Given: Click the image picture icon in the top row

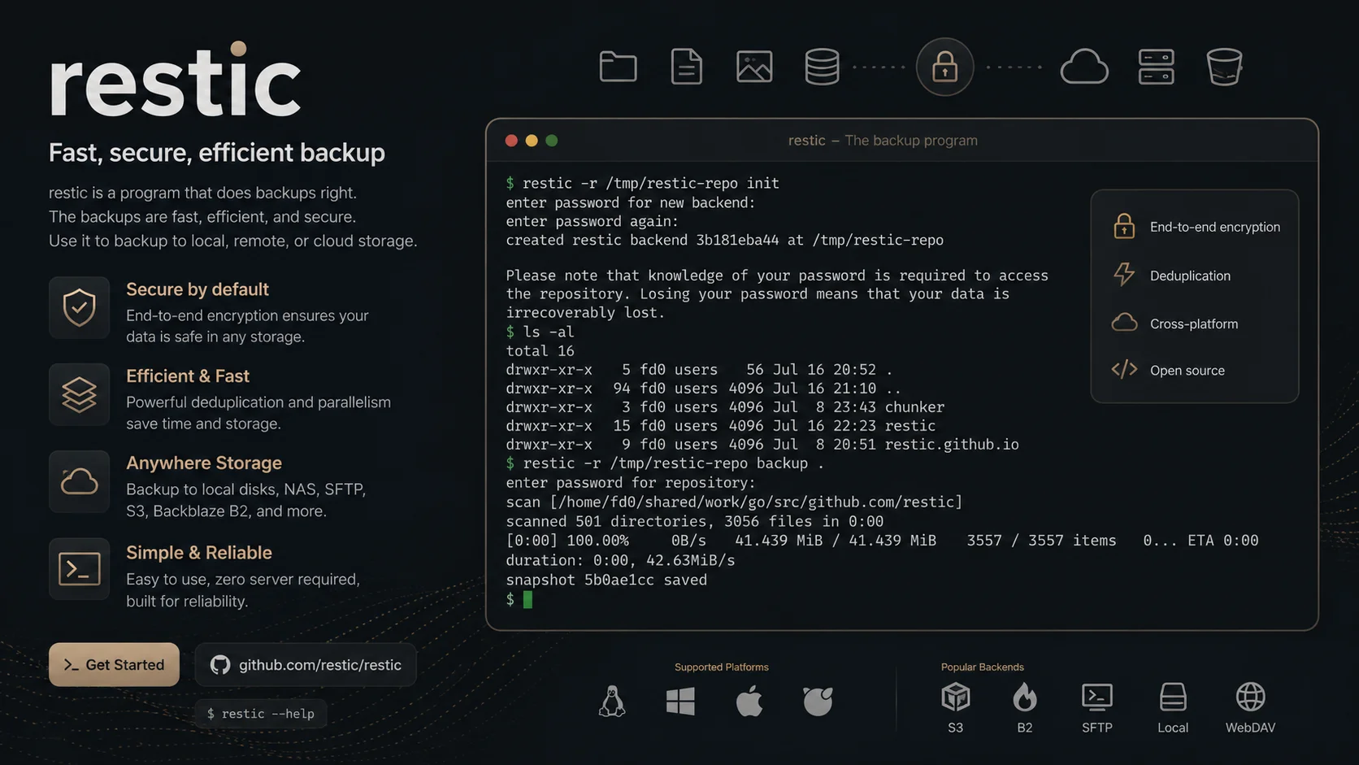Looking at the screenshot, I should [754, 67].
